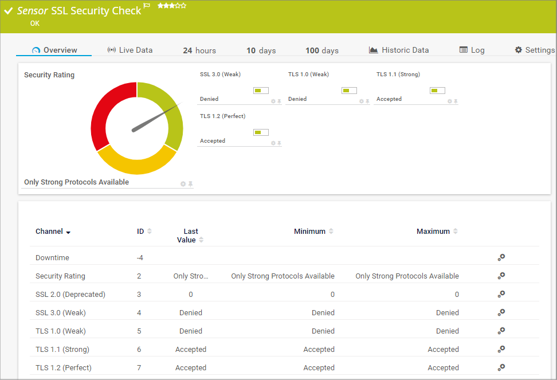Click the gear icon under Security Rating gauge
Image resolution: width=557 pixels, height=380 pixels.
[x=183, y=184]
